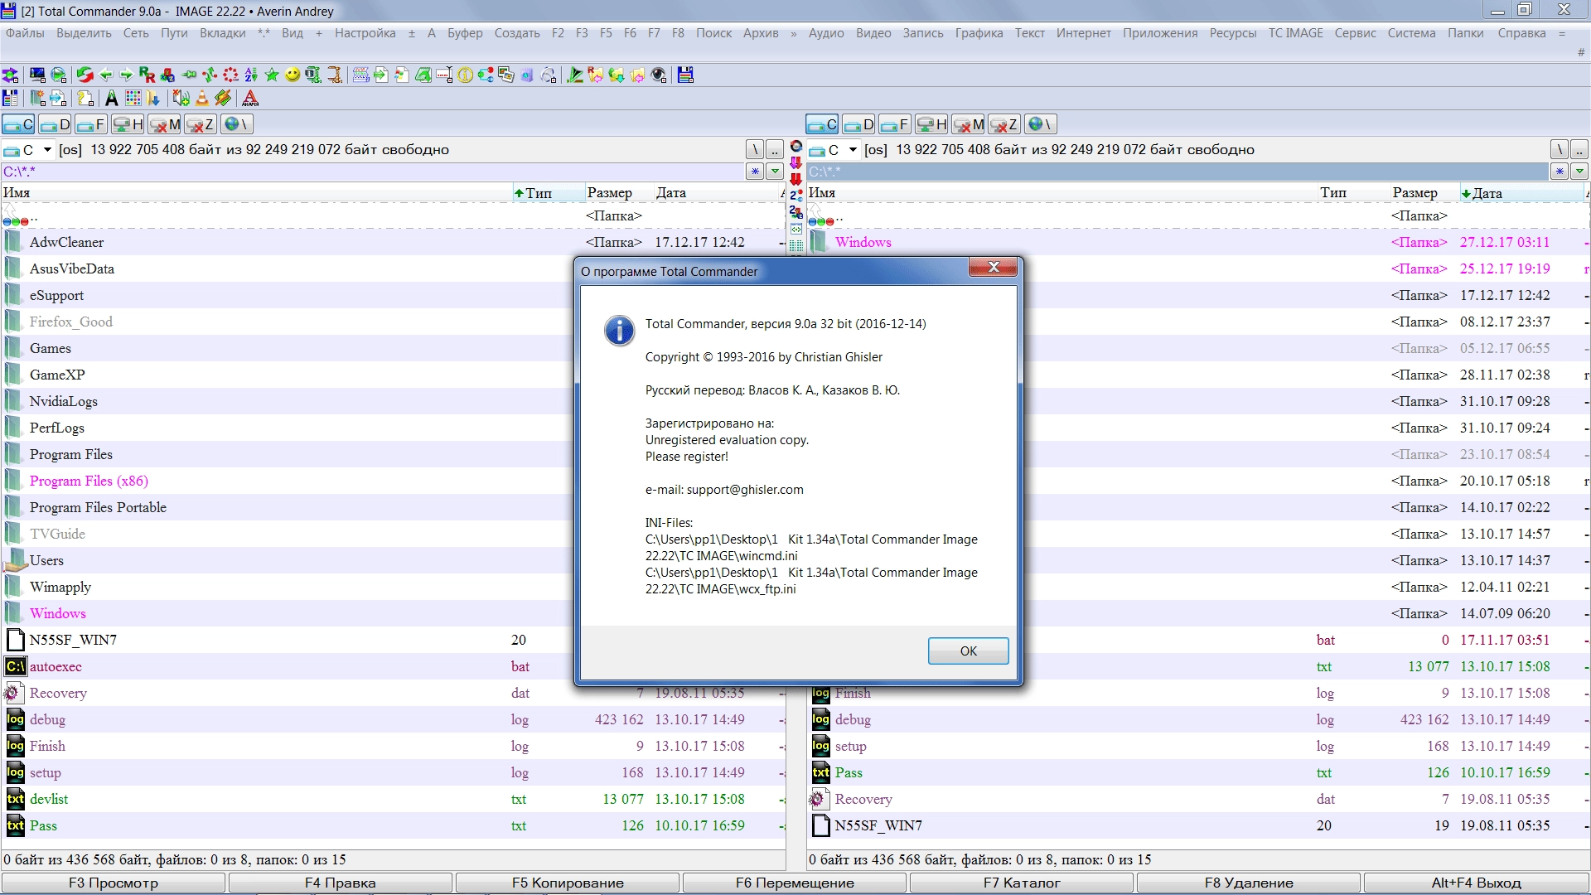The width and height of the screenshot is (1591, 895).
Task: Click left panel root directory backslash button
Action: pyautogui.click(x=755, y=150)
